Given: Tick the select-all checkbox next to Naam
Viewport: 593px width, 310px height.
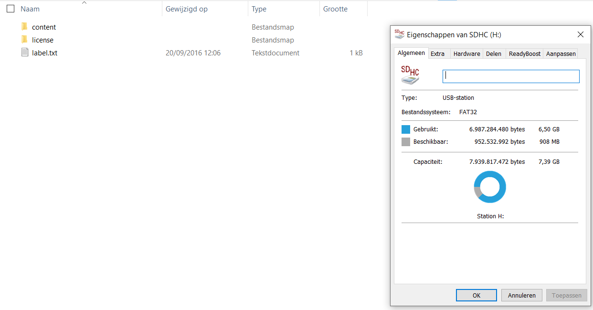Looking at the screenshot, I should (x=11, y=9).
